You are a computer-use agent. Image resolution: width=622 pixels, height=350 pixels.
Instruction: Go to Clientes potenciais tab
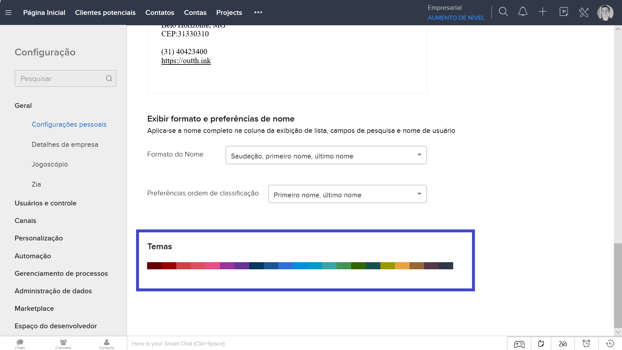(105, 13)
